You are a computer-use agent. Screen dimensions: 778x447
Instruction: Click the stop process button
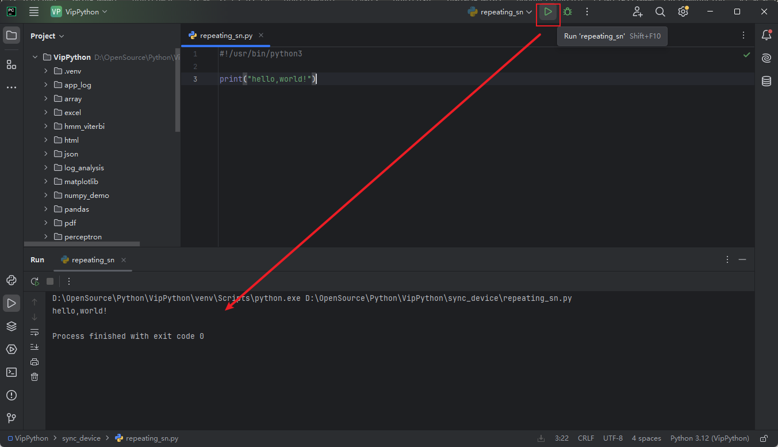click(x=50, y=281)
